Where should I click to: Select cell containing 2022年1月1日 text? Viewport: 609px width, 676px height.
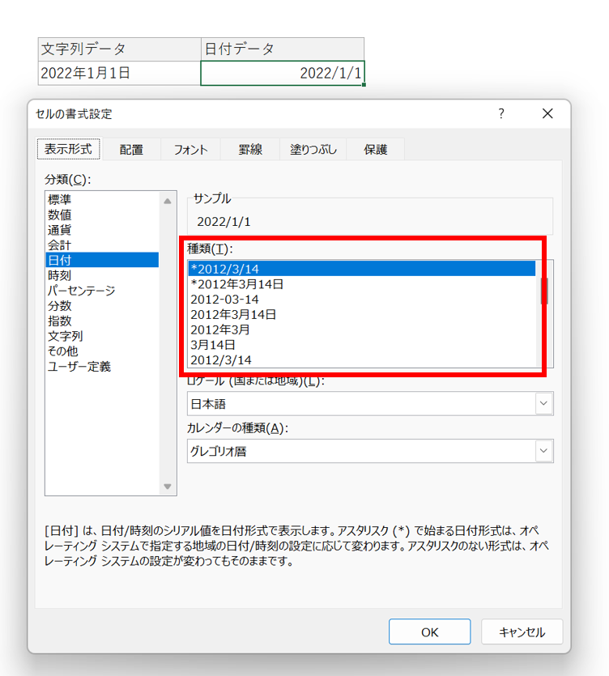(x=120, y=73)
